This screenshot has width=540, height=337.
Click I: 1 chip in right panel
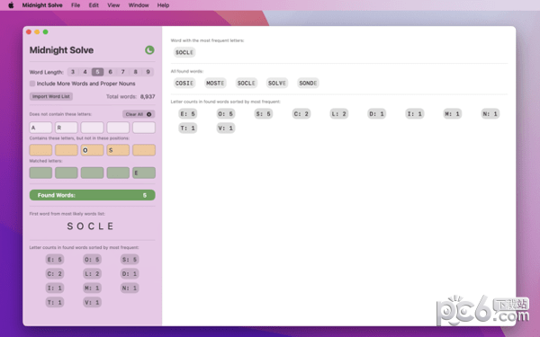415,114
